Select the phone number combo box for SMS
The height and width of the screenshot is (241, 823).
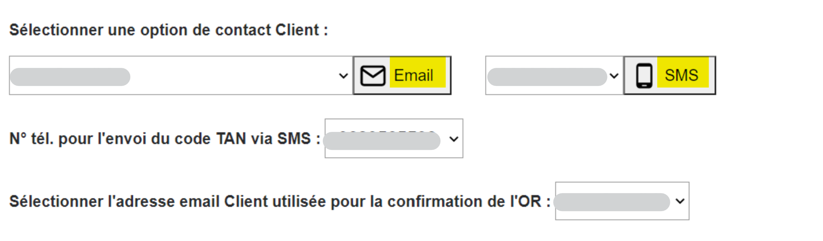tap(554, 75)
